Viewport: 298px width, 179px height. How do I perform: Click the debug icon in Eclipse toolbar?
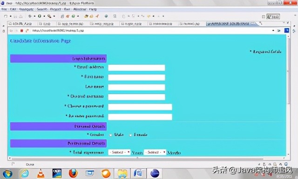pyautogui.click(x=30, y=16)
